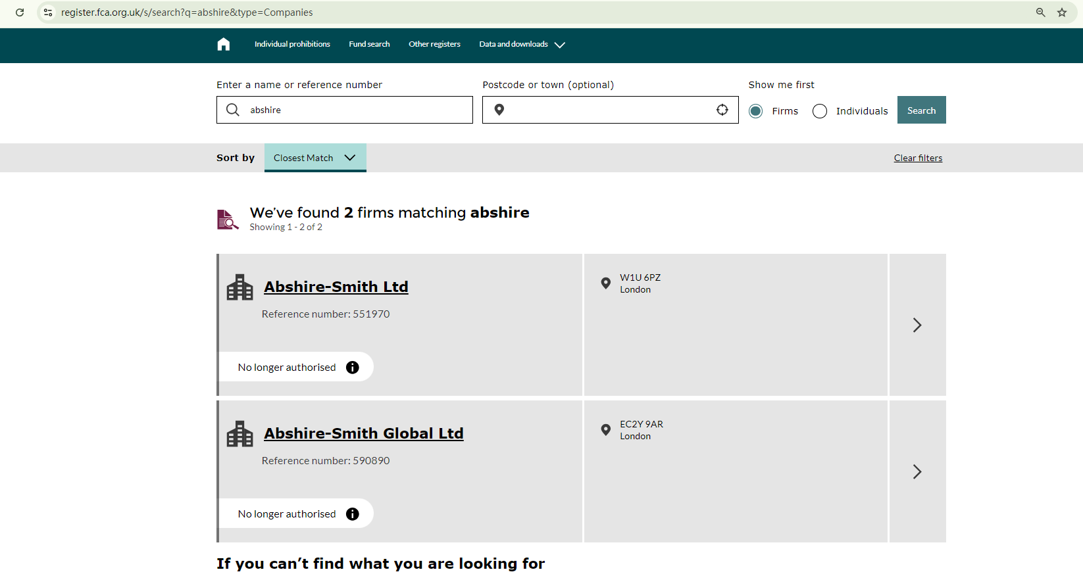The image size is (1083, 574).
Task: Go to the FCA register home icon
Action: (224, 44)
